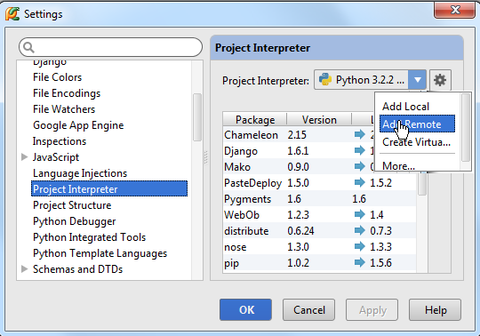Screen dimensions: 480x336
Task: Open the Project Interpreter dropdown arrow
Action: pos(417,80)
